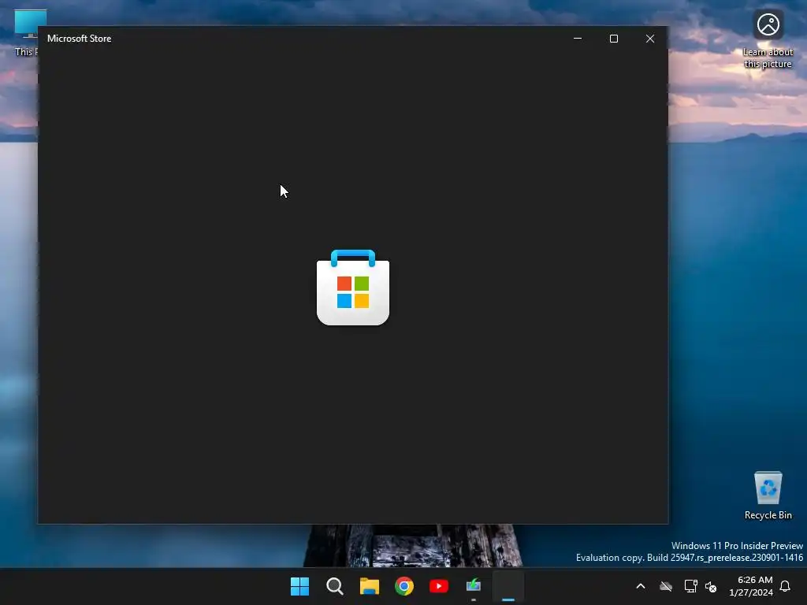Minimize the Microsoft Store window

[578, 39]
